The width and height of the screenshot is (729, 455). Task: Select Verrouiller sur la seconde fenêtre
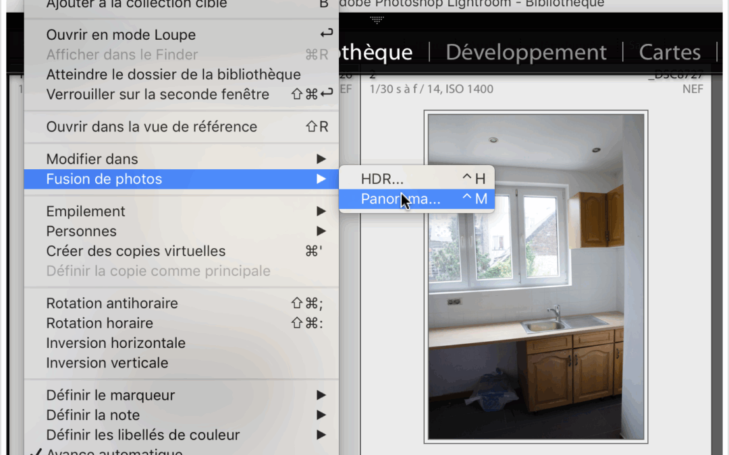click(x=157, y=94)
